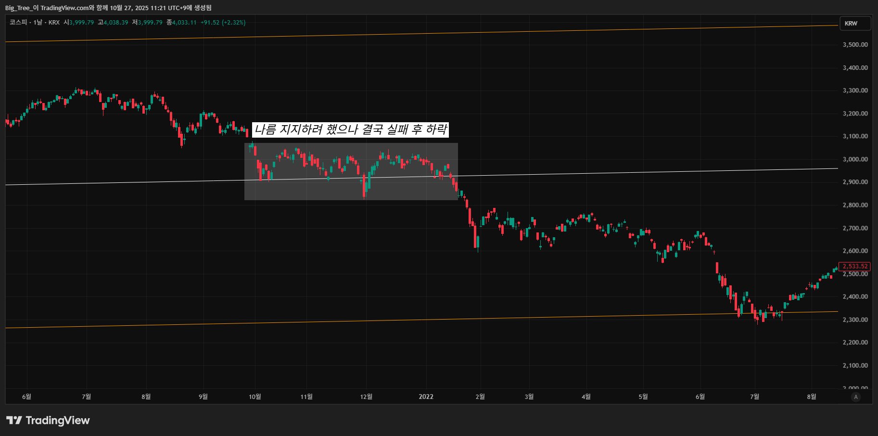Click the 3,000.00 price axis label
The height and width of the screenshot is (436, 878).
coord(855,159)
